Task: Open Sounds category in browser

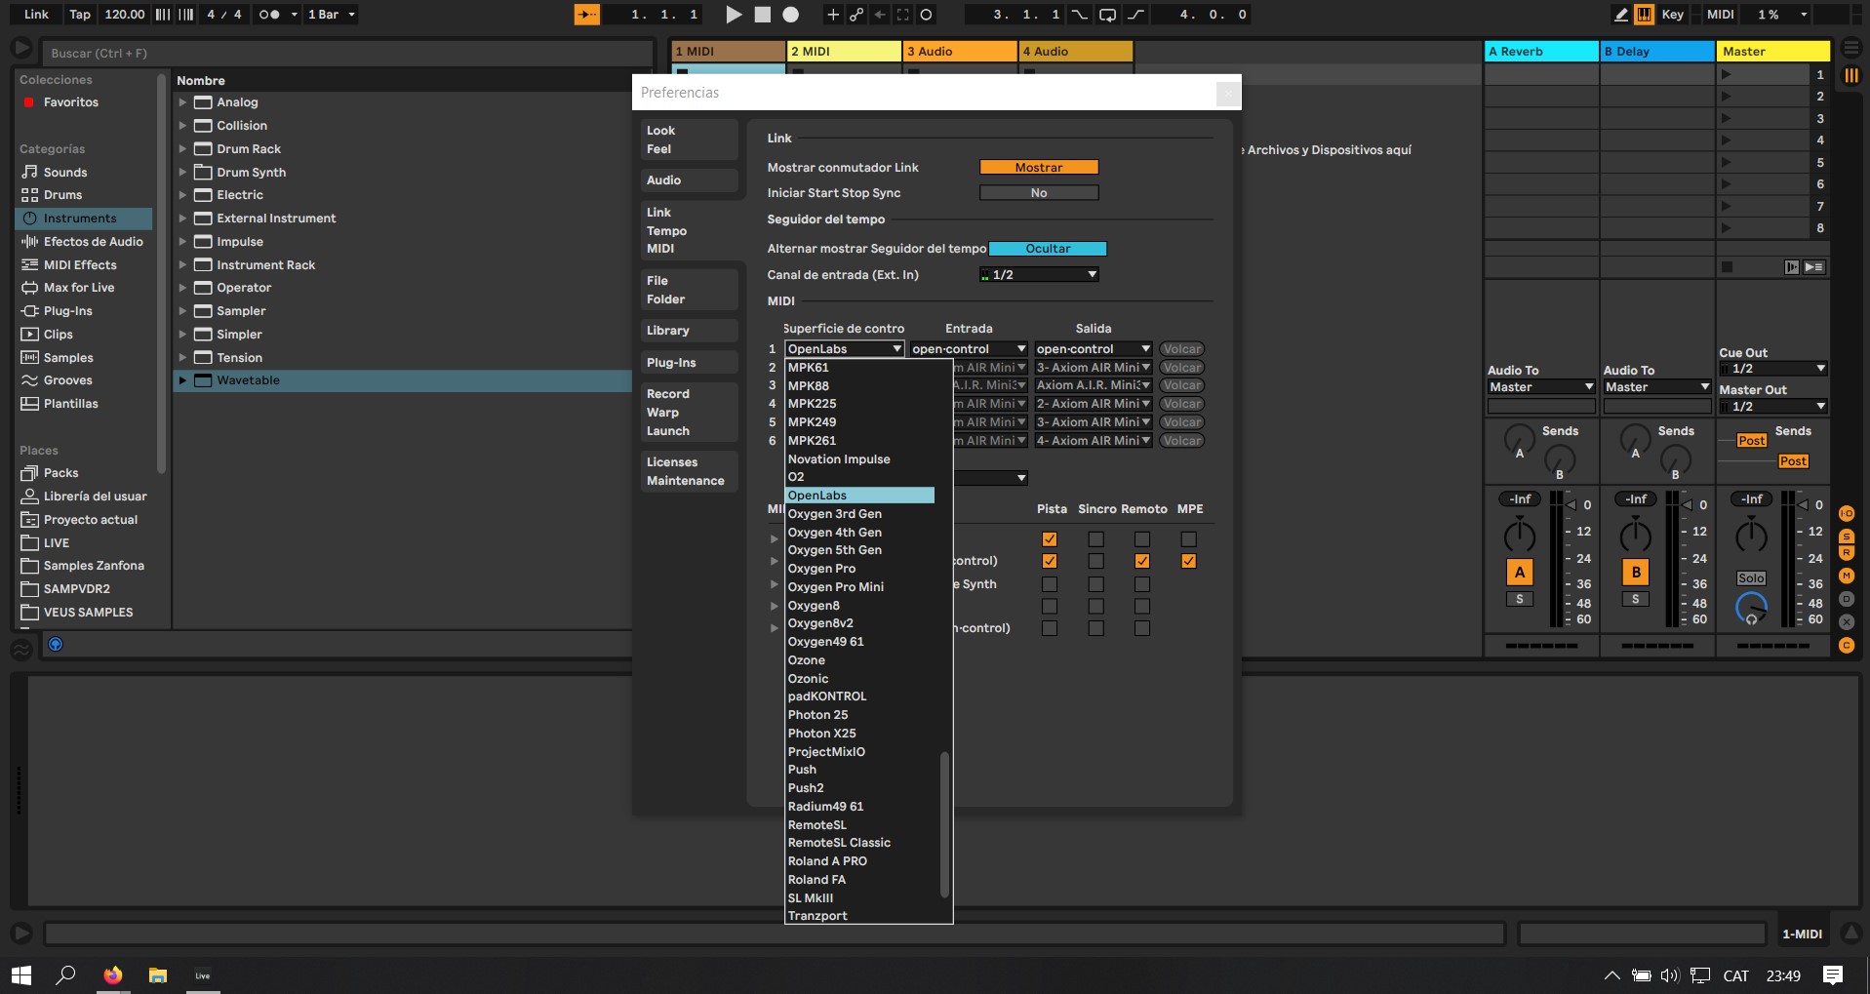Action: click(x=64, y=172)
